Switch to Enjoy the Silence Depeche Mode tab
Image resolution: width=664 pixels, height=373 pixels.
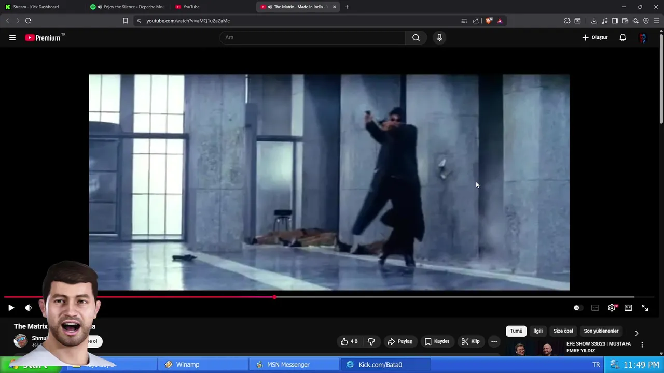pos(128,7)
